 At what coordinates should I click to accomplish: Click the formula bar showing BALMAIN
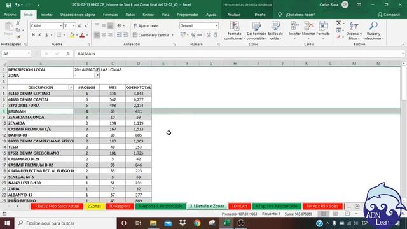click(x=237, y=53)
